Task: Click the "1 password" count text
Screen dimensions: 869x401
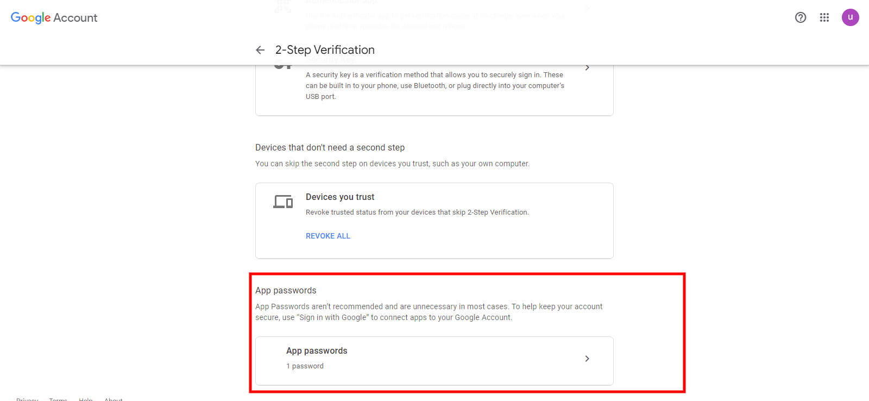Action: [305, 366]
